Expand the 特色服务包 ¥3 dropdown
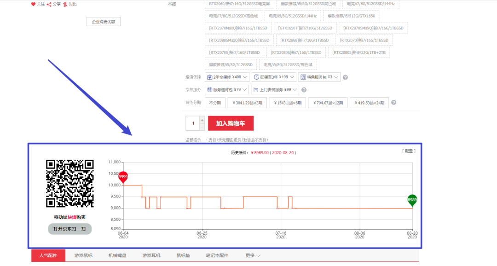This screenshot has height=266, width=497. click(319, 77)
